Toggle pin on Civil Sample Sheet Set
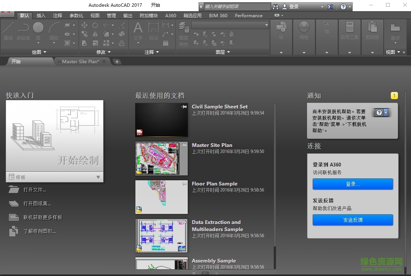This screenshot has width=411, height=276. click(x=183, y=107)
